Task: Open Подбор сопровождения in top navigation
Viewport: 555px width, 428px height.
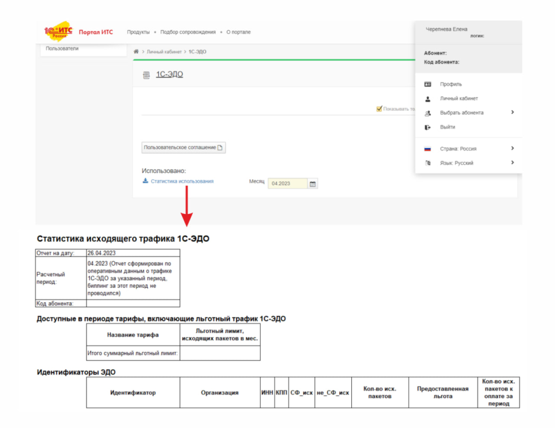Action: point(188,32)
